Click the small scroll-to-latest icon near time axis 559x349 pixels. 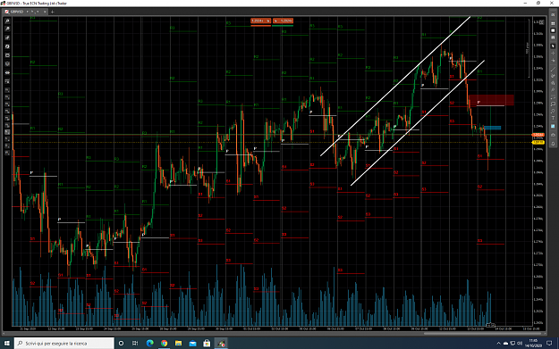pyautogui.click(x=490, y=325)
